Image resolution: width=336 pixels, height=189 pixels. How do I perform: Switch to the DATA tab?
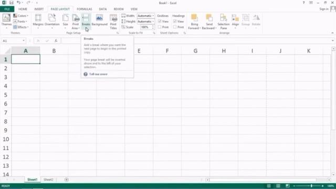[103, 9]
